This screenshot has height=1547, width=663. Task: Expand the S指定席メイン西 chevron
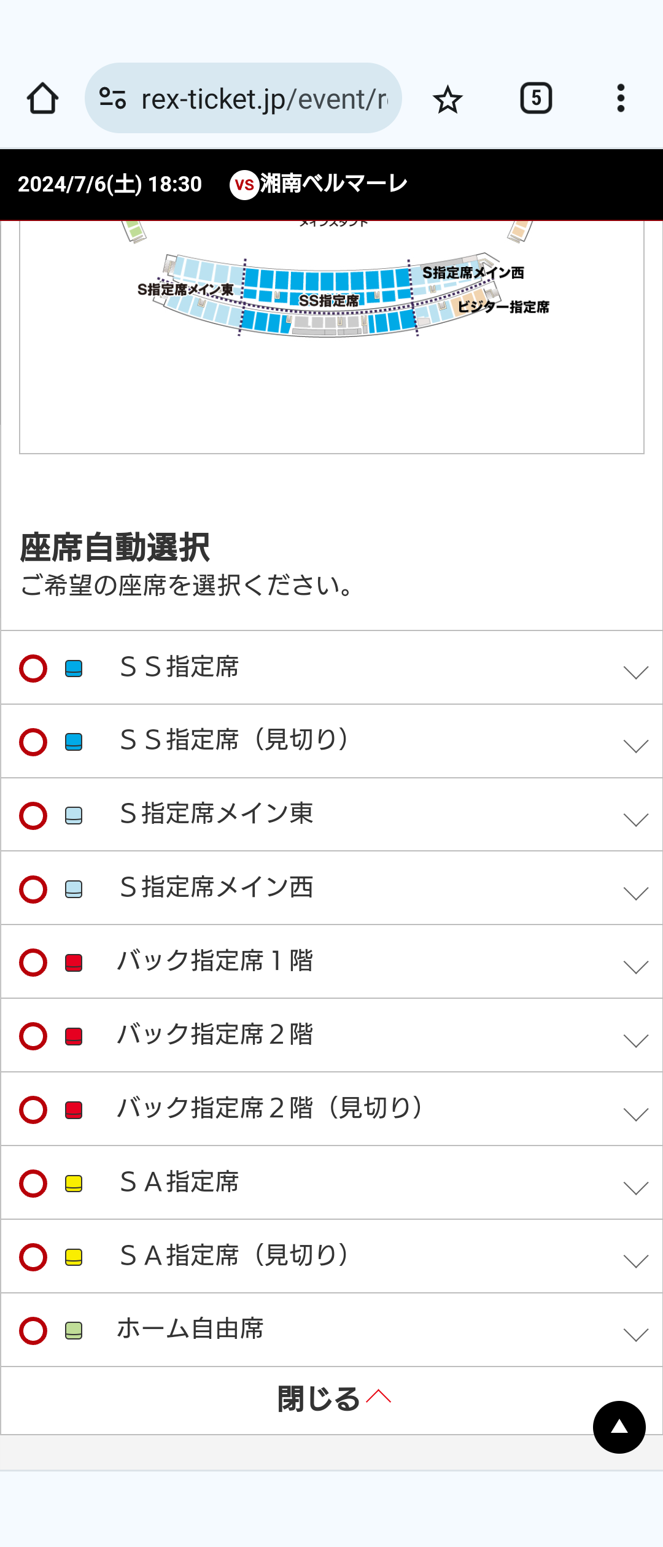[636, 893]
